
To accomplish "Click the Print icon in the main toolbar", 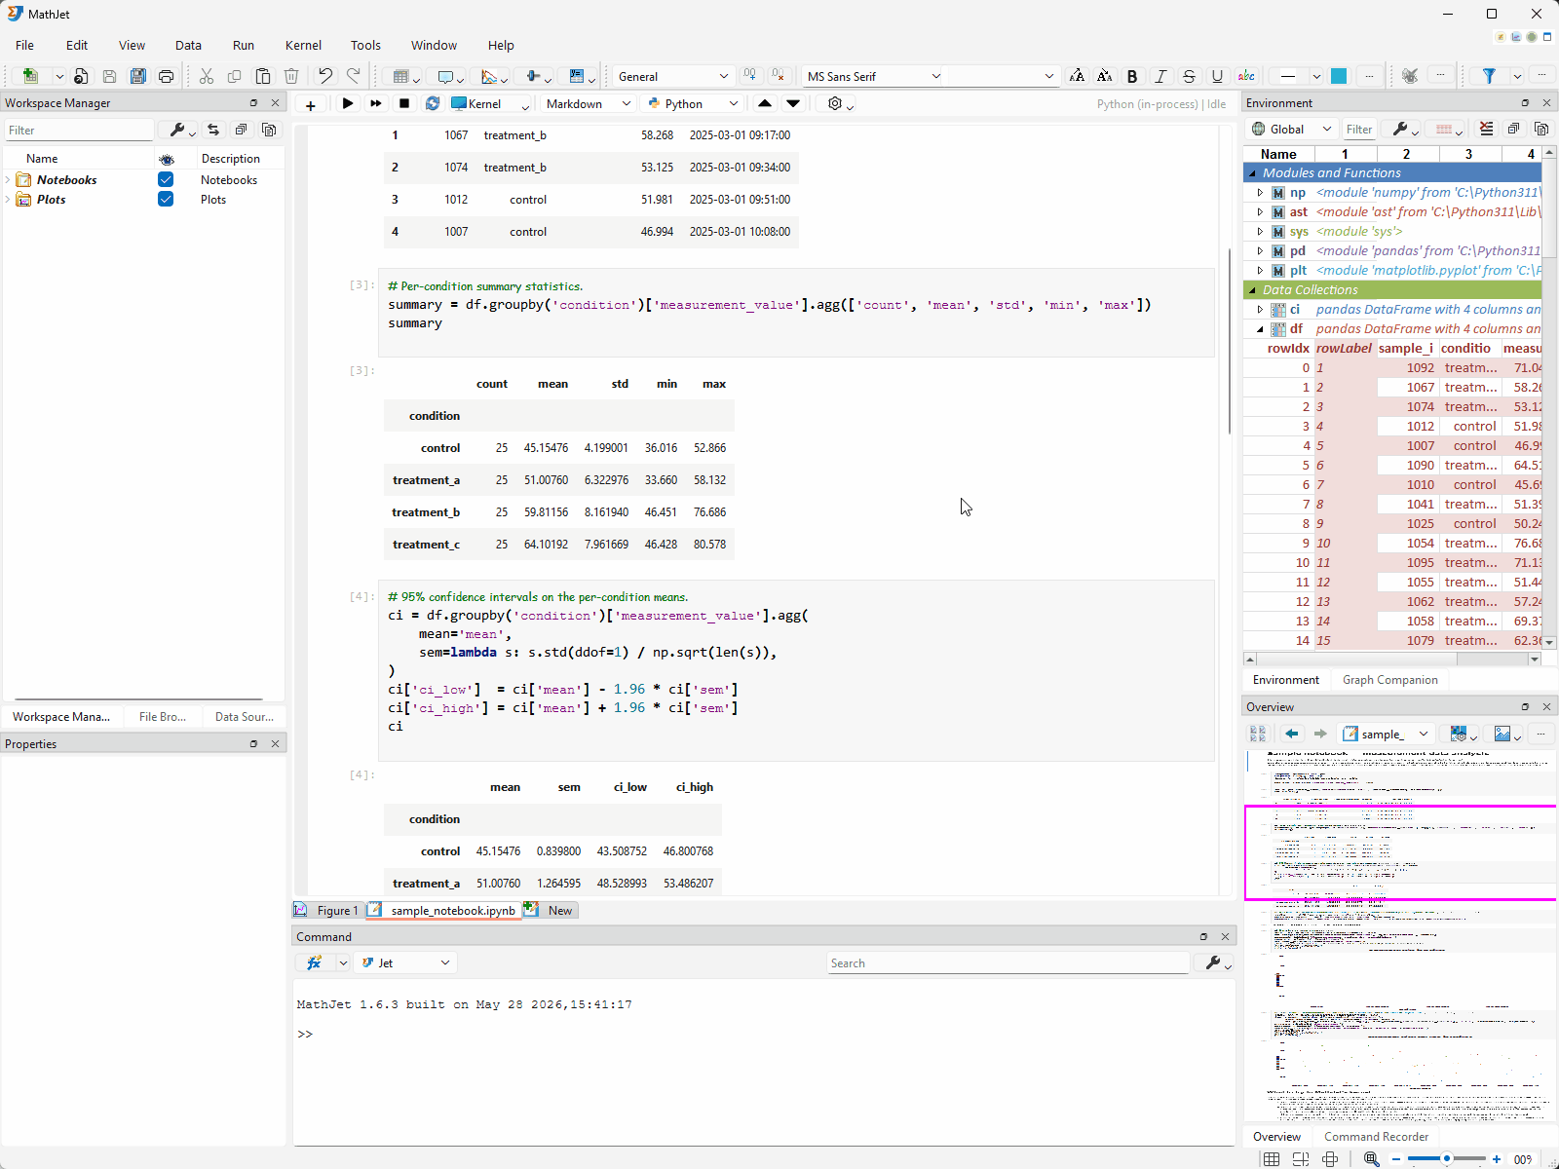I will 167,76.
